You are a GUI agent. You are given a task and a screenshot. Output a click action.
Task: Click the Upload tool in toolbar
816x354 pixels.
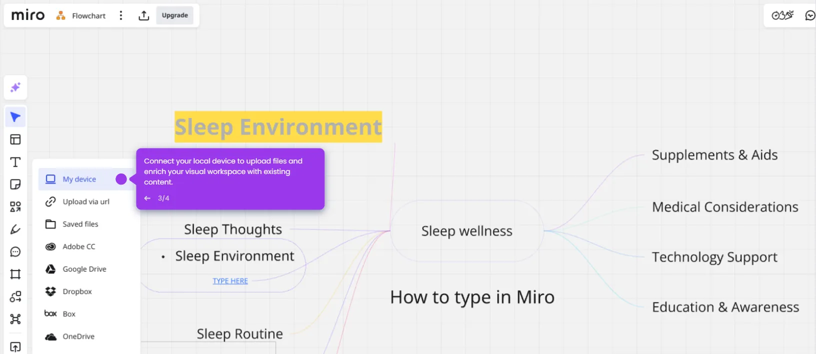pyautogui.click(x=15, y=347)
